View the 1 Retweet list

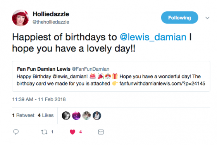(x=23, y=115)
